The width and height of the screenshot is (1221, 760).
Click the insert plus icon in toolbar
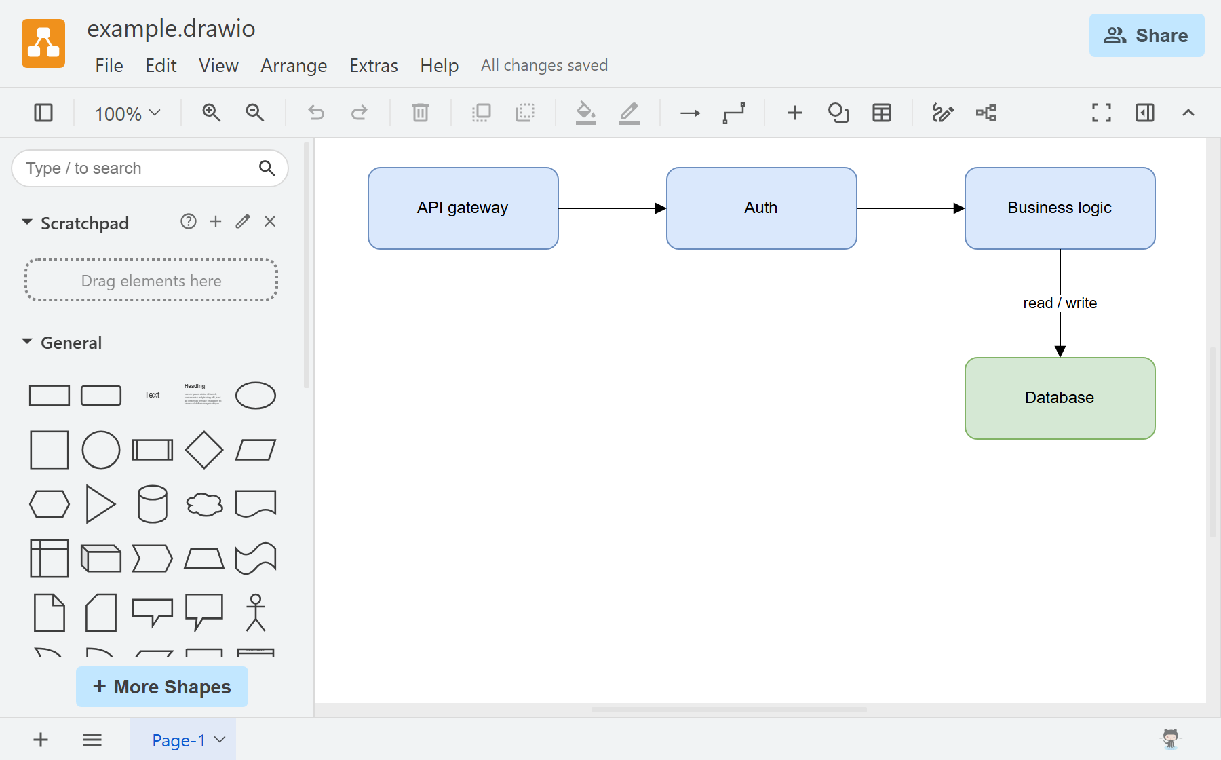click(795, 113)
